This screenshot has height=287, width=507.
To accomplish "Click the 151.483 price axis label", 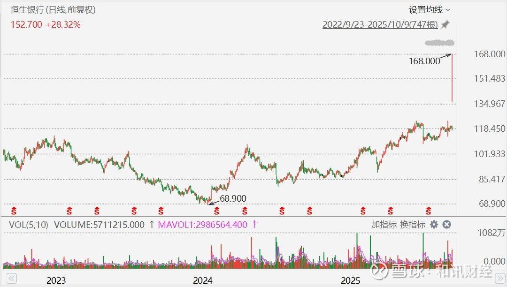I will pos(489,78).
